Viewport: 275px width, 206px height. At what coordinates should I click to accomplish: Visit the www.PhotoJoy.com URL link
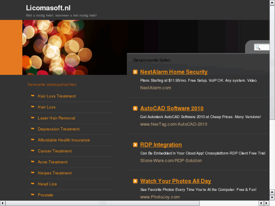click(x=160, y=197)
